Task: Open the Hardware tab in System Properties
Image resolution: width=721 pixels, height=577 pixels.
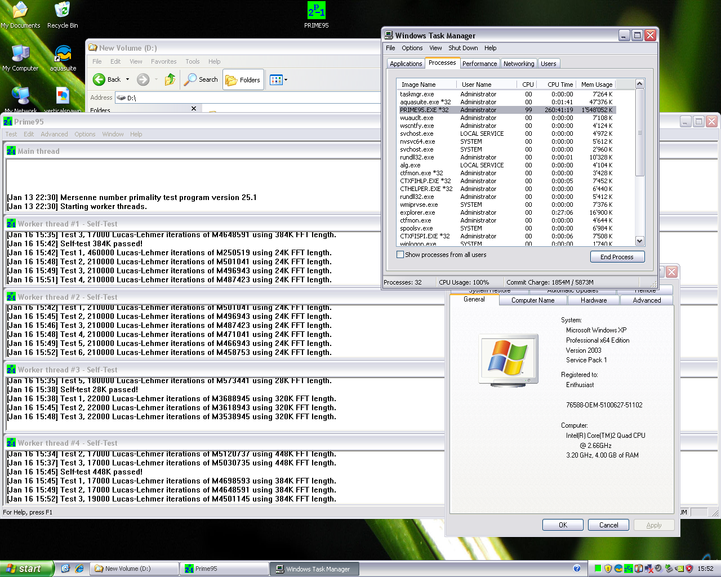Action: point(594,300)
